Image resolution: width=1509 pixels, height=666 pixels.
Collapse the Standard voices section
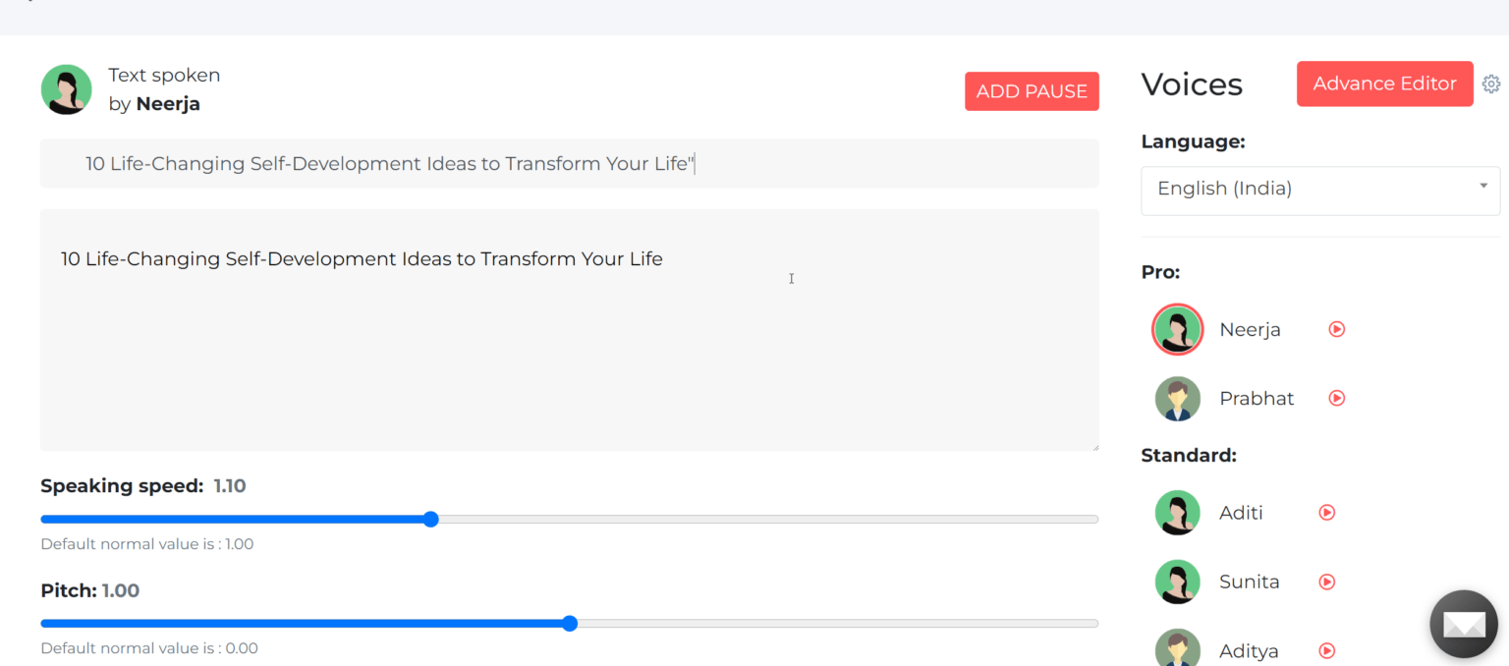[x=1189, y=455]
